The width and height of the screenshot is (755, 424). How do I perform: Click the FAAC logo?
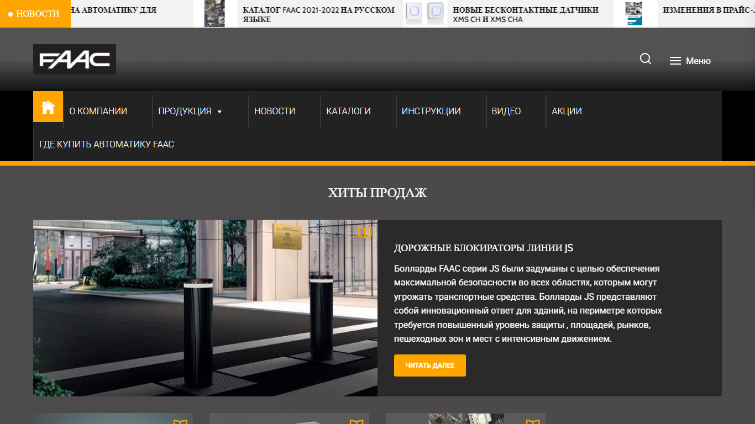coord(75,59)
